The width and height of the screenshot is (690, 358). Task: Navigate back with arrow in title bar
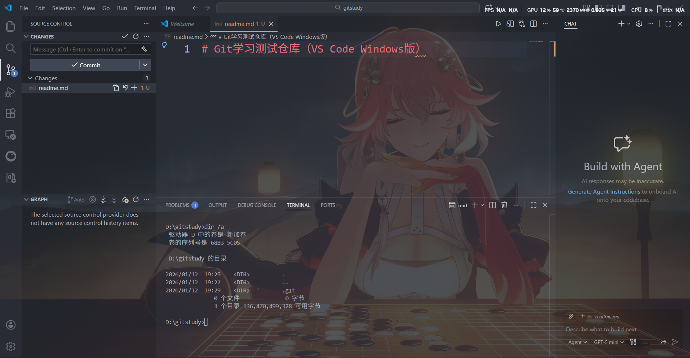click(x=195, y=8)
